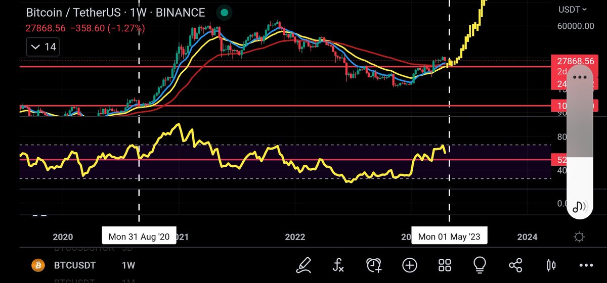This screenshot has height=283, width=607.
Task: Tap the −358.60 (−1.27%) price change
Action: point(107,29)
